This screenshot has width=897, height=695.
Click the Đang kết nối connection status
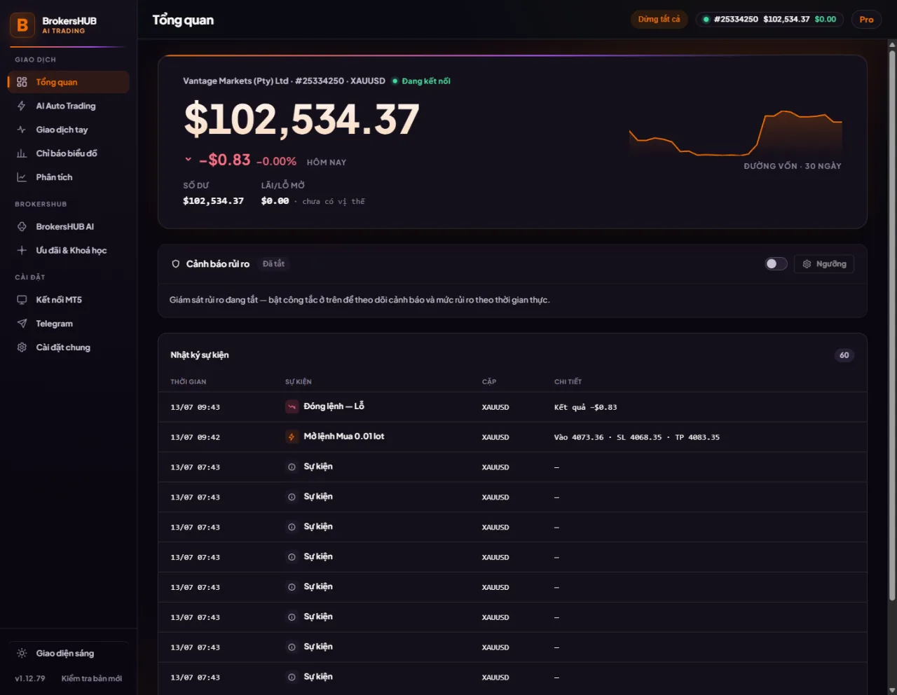point(420,81)
